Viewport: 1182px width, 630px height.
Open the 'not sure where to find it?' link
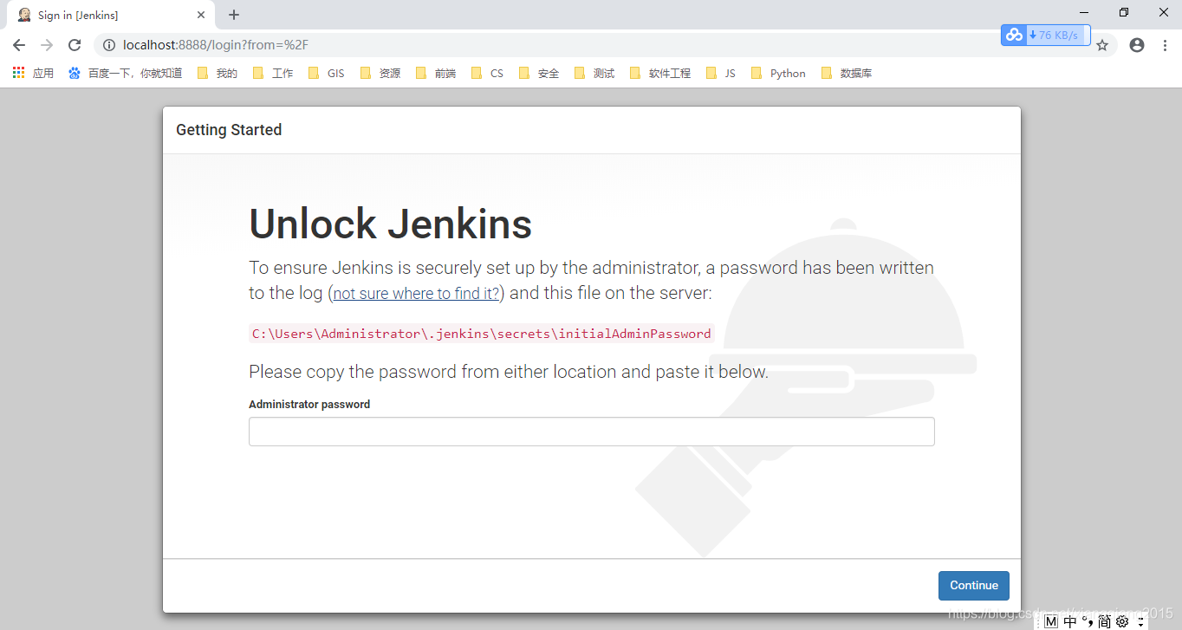pyautogui.click(x=416, y=293)
